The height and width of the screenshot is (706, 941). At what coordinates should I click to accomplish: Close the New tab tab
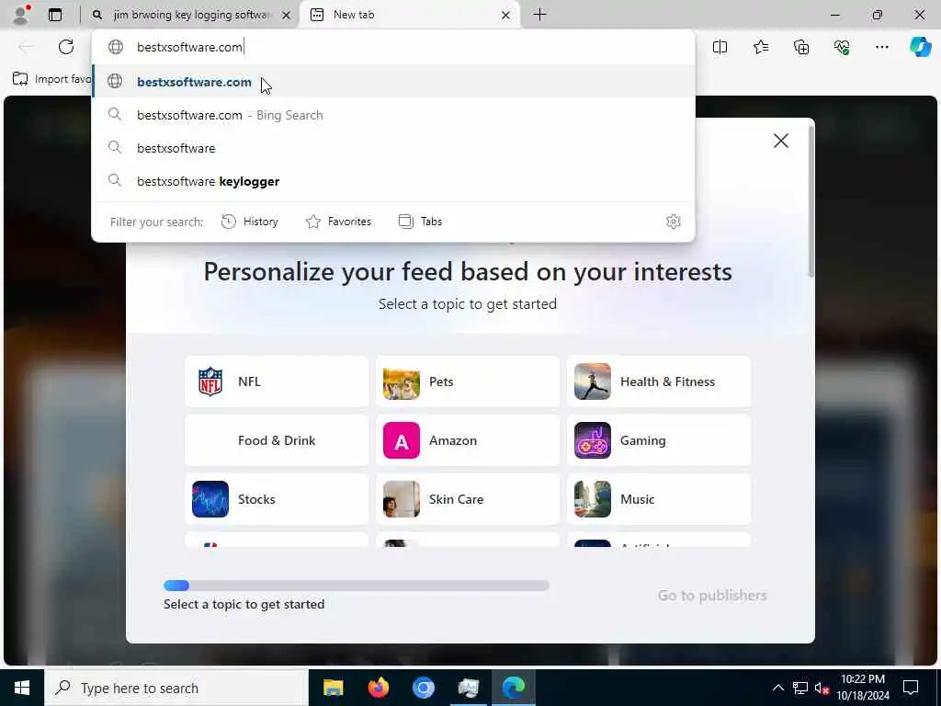coord(506,15)
